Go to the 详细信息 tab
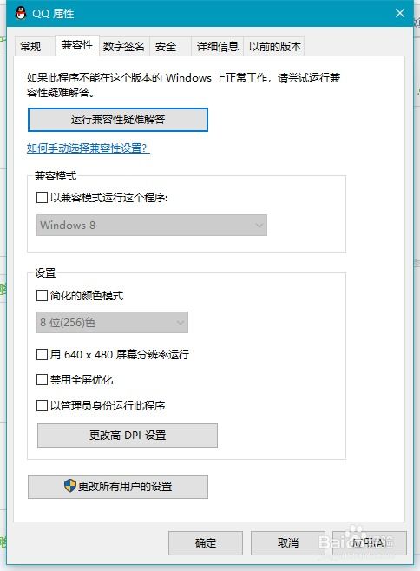The height and width of the screenshot is (571, 420). pos(218,46)
